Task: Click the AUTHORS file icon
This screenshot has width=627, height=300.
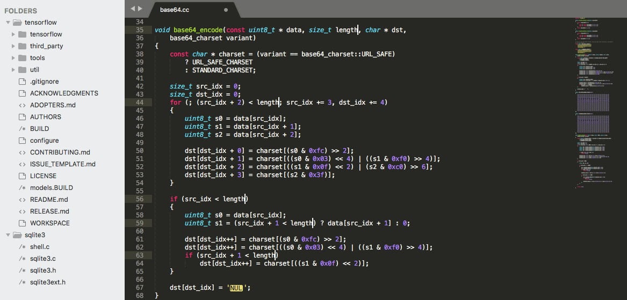Action: click(23, 117)
